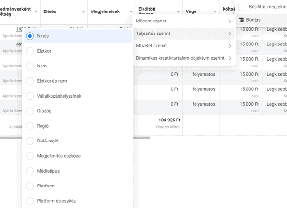Choose the Platform radio button

coord(30,186)
